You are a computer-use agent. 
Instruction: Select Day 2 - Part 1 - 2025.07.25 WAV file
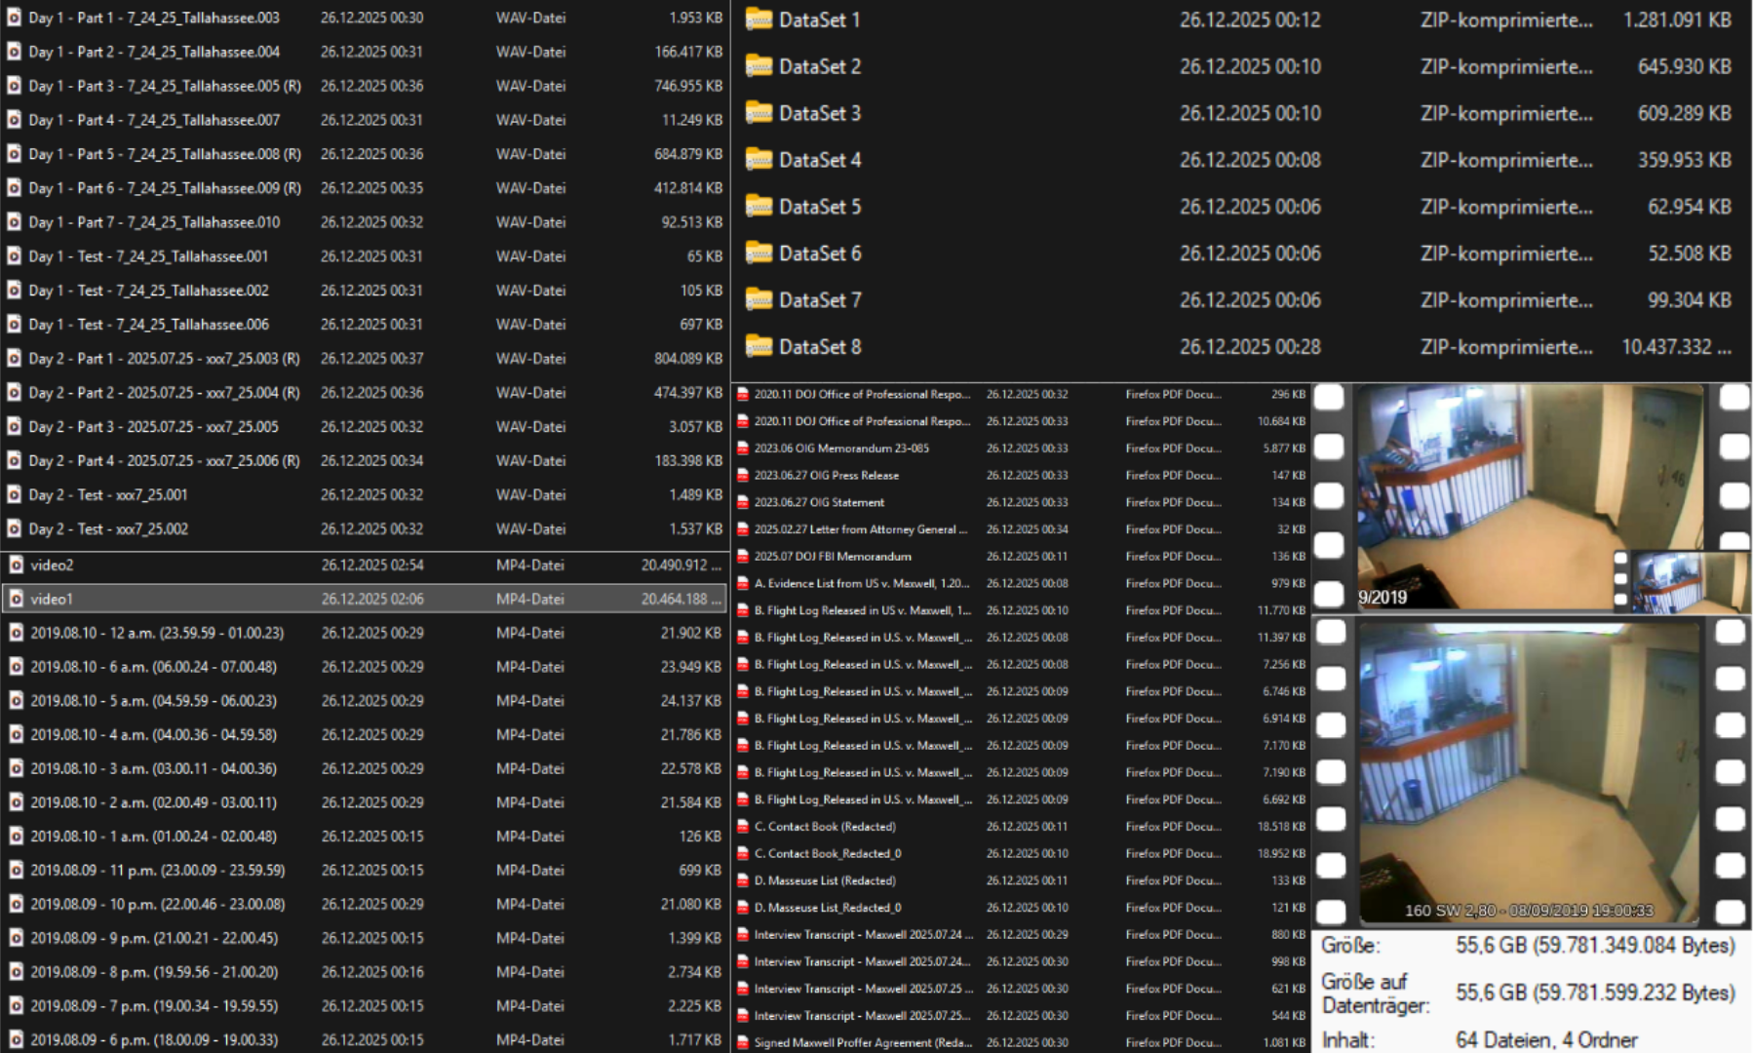pos(164,359)
